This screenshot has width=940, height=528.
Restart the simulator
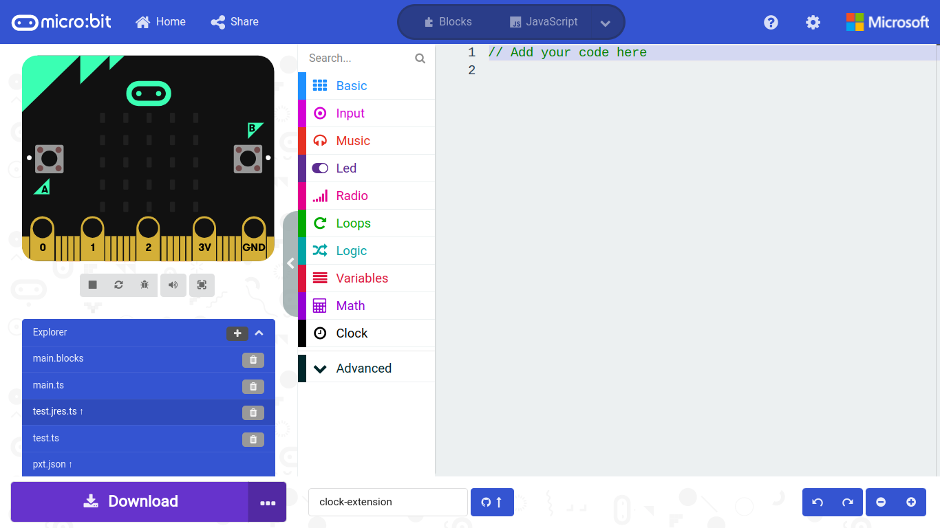pyautogui.click(x=118, y=285)
